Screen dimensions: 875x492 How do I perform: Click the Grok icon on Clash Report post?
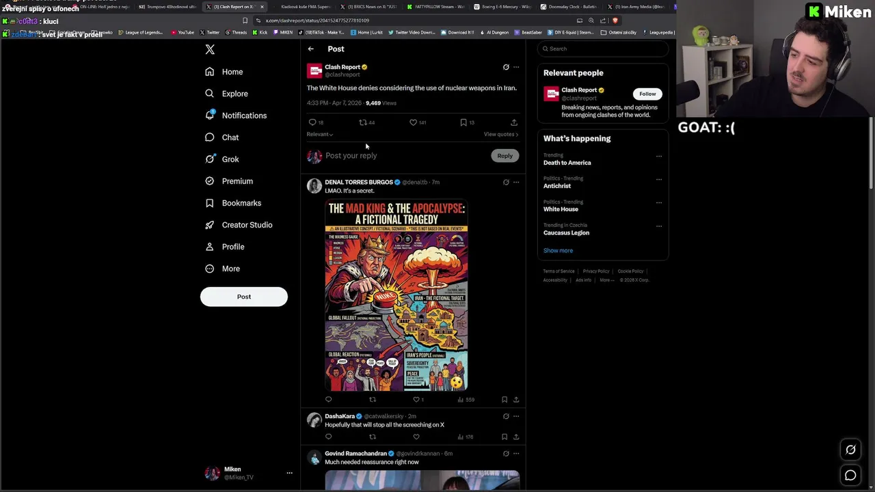coord(506,67)
